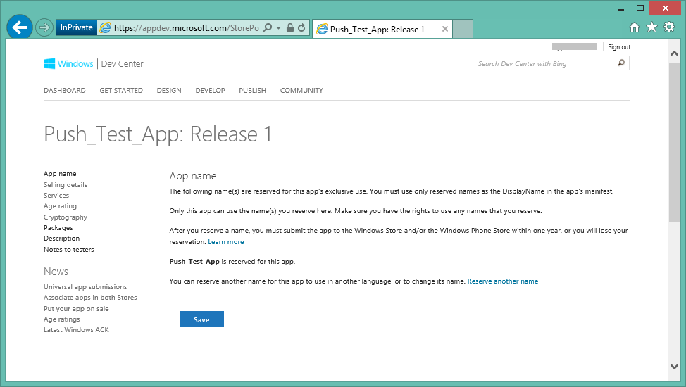Click the blue Save button
This screenshot has height=387, width=686.
point(201,319)
